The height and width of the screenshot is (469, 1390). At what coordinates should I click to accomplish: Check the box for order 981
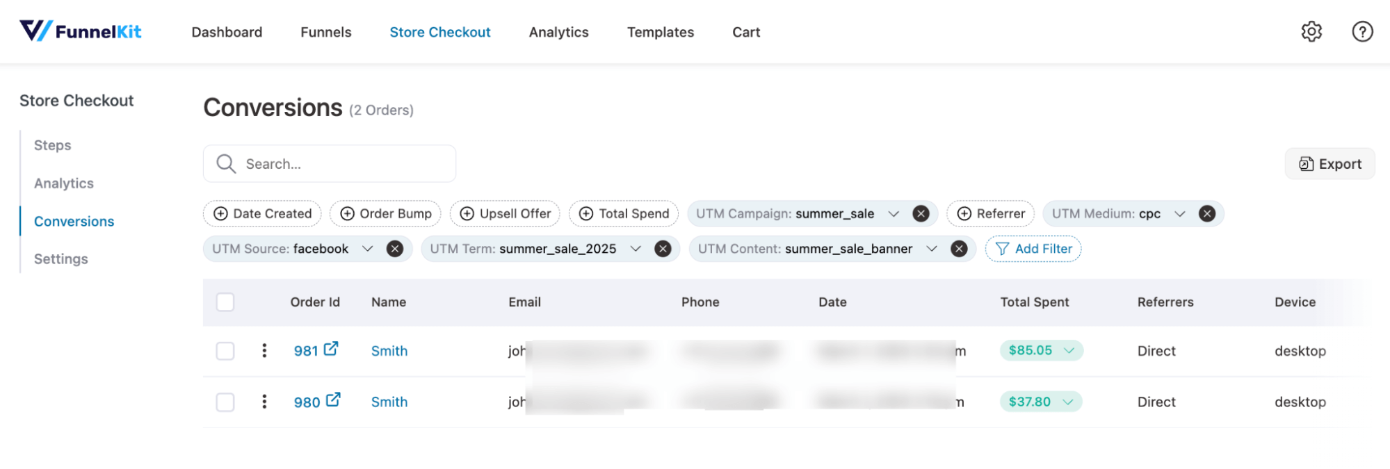(x=225, y=351)
